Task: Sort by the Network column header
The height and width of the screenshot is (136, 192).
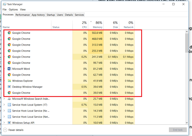Action: click(x=127, y=25)
